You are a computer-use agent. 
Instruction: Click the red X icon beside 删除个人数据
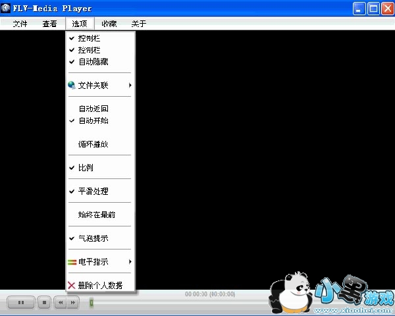click(72, 285)
